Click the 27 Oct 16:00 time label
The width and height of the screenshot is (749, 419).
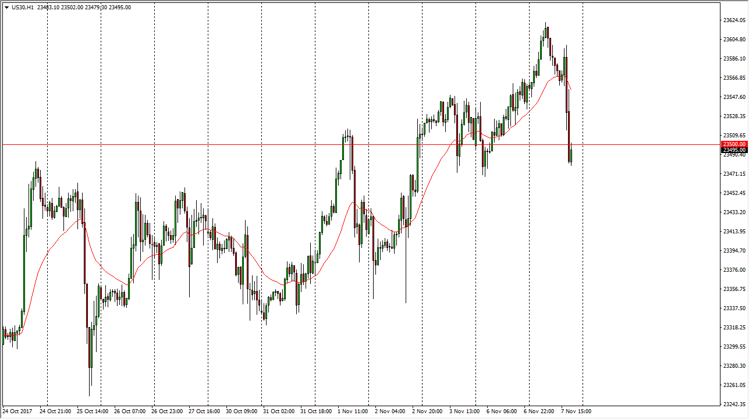coord(204,411)
